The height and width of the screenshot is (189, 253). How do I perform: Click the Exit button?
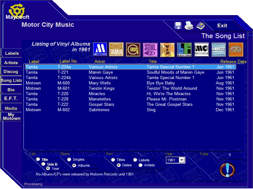(x=222, y=26)
